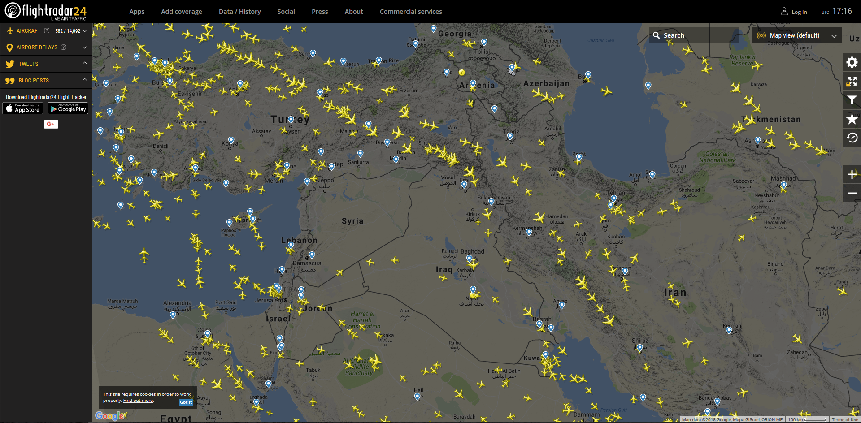Click the Blog Posts quote icon
Image resolution: width=861 pixels, height=423 pixels.
[10, 81]
